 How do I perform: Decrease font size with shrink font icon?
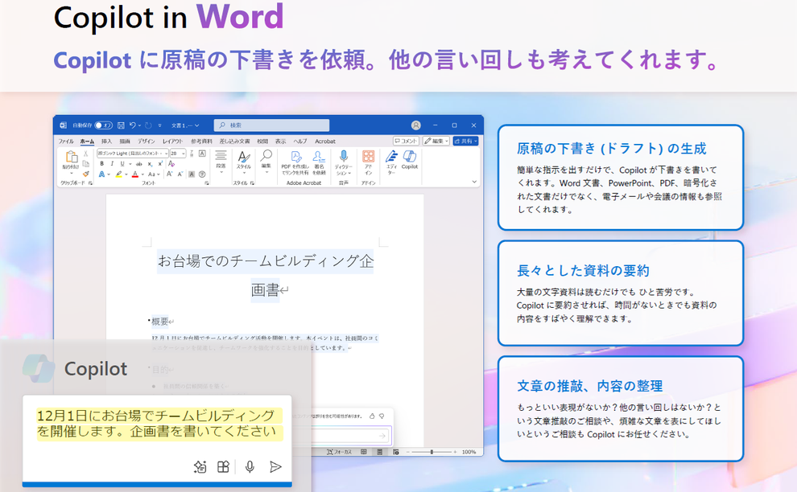point(180,174)
